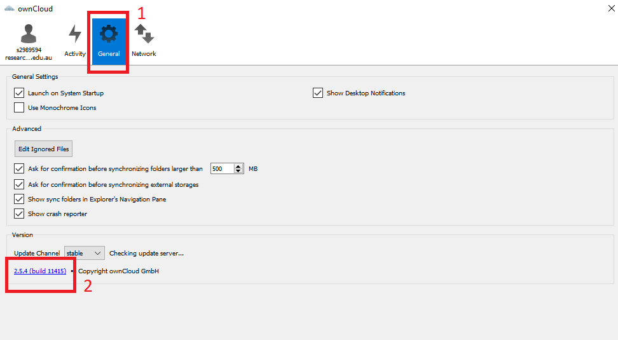618x340 pixels.
Task: Open the Update Channel stable dropdown
Action: [x=85, y=253]
